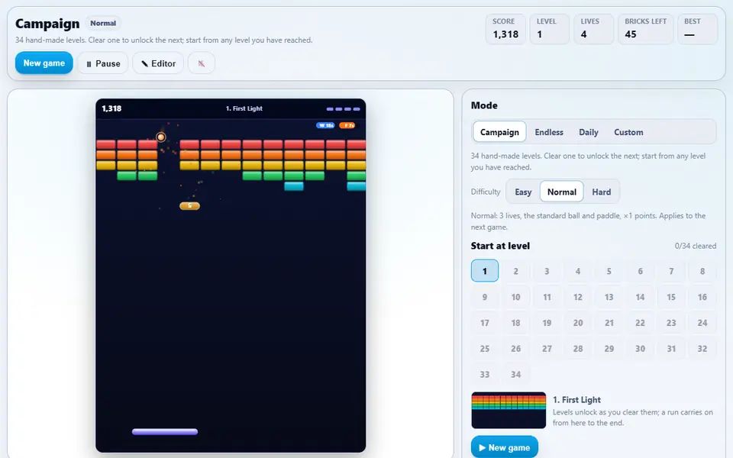733x458 pixels.
Task: Pick level 20 in the level grid
Action: coord(578,322)
